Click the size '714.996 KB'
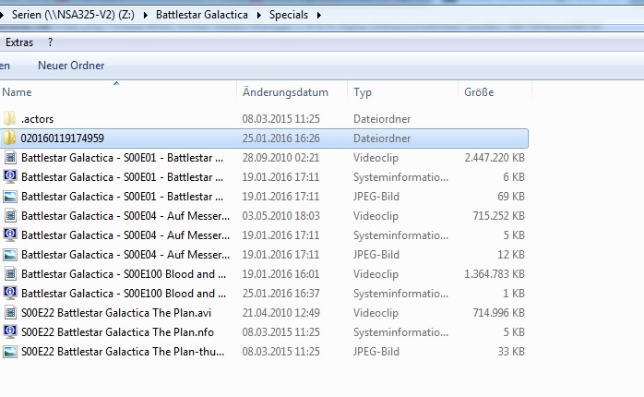Screen dimensions: 644x397 [x=498, y=313]
